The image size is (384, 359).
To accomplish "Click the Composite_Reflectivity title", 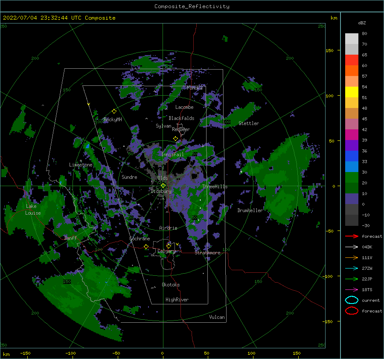I will (192, 6).
